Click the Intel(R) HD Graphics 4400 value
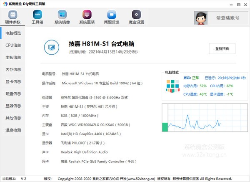 [91, 134]
